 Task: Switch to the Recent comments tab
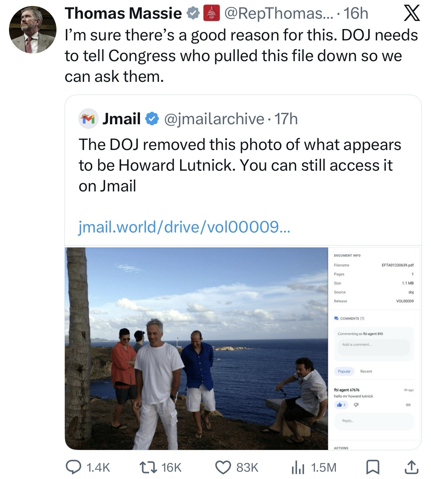(366, 371)
